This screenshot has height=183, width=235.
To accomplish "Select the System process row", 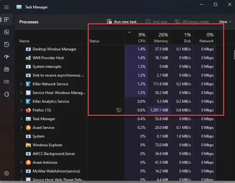I will (115, 136).
